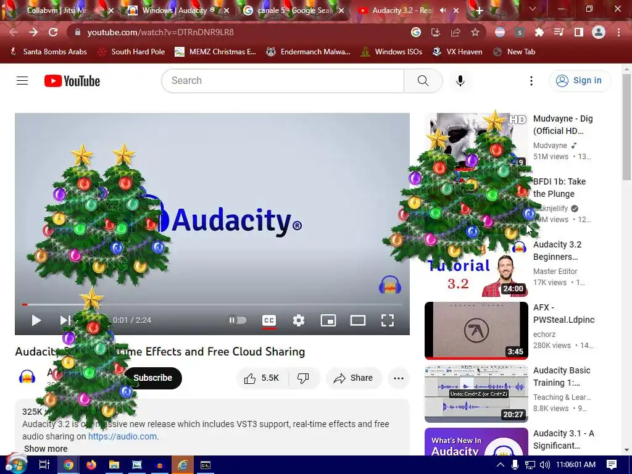Screen dimensions: 632x474
Task: Click the address bar URL
Action: point(160,32)
